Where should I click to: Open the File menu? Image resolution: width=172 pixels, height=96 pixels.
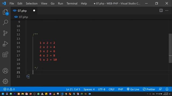(x=12, y=3)
